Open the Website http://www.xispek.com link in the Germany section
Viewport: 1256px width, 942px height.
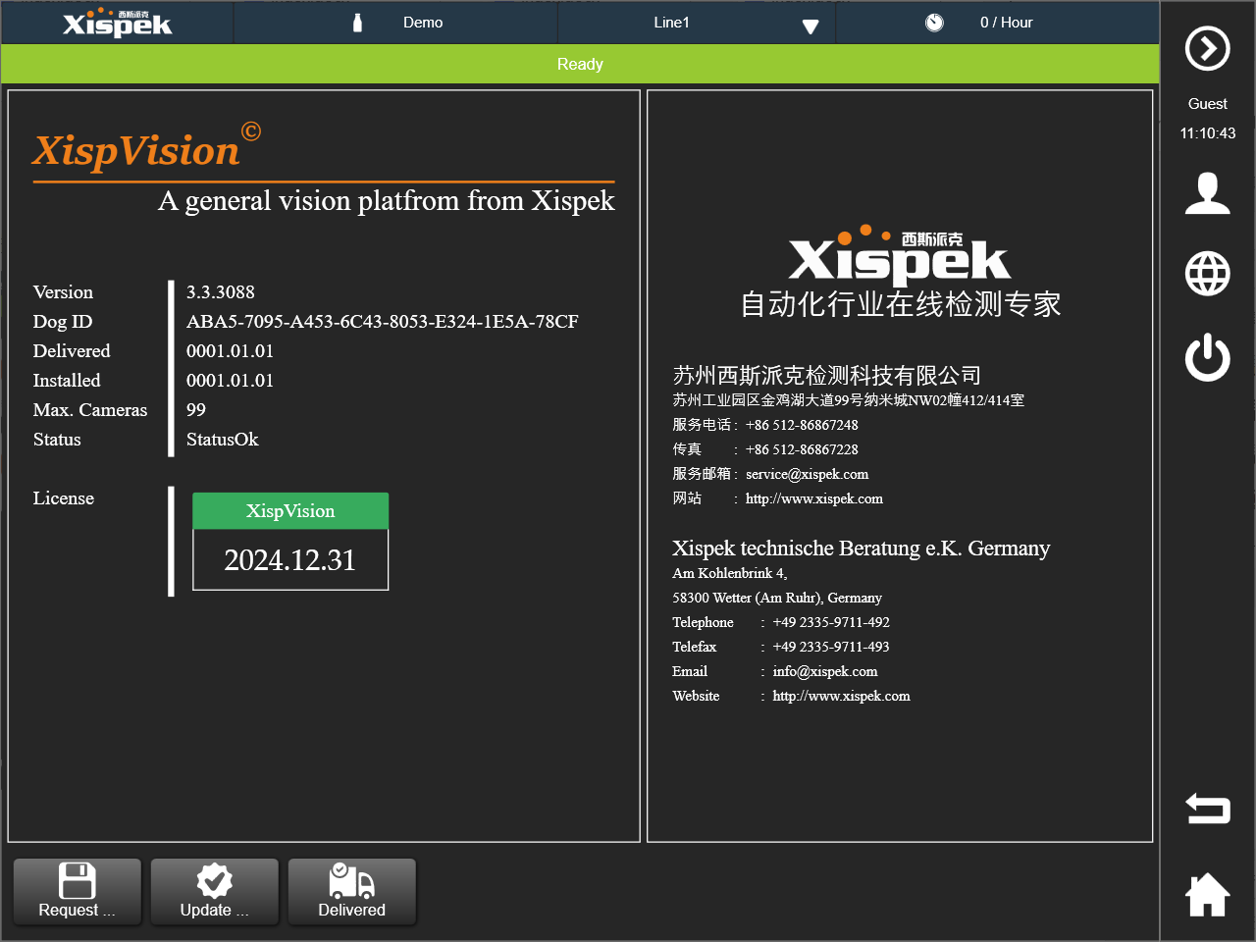[x=841, y=696]
